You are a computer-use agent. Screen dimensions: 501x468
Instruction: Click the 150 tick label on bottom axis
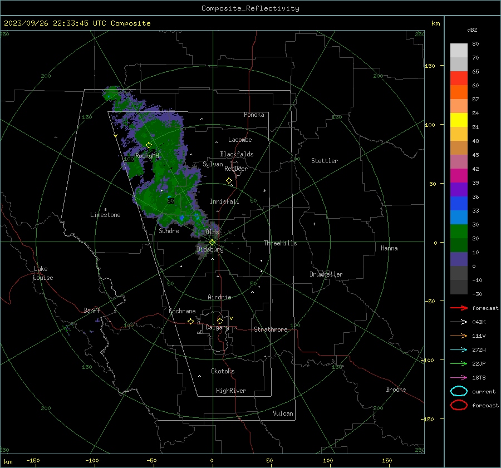pos(387,460)
